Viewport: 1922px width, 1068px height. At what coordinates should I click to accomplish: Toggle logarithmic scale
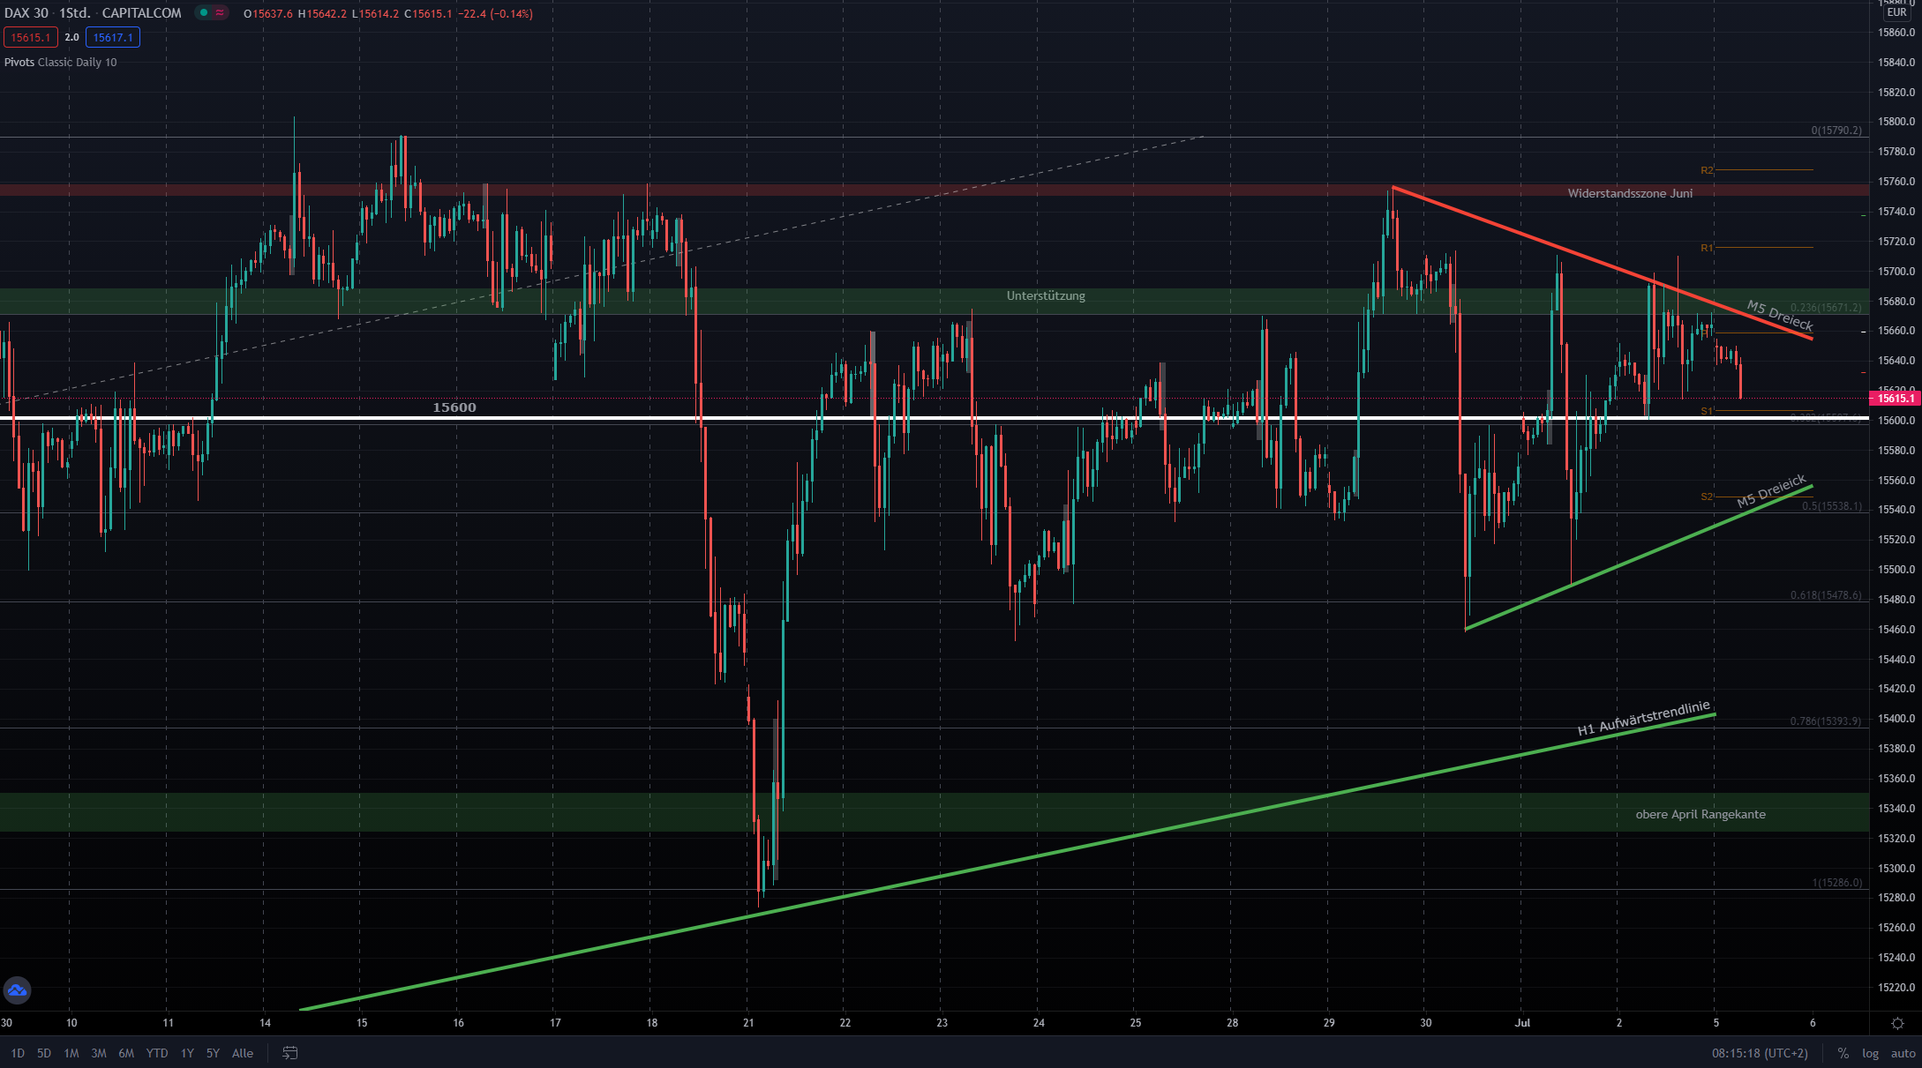1870,1053
